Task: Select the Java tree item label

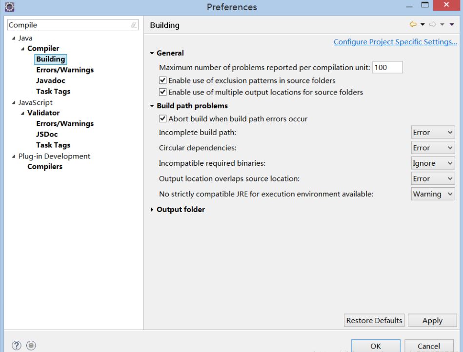Action: pos(25,38)
